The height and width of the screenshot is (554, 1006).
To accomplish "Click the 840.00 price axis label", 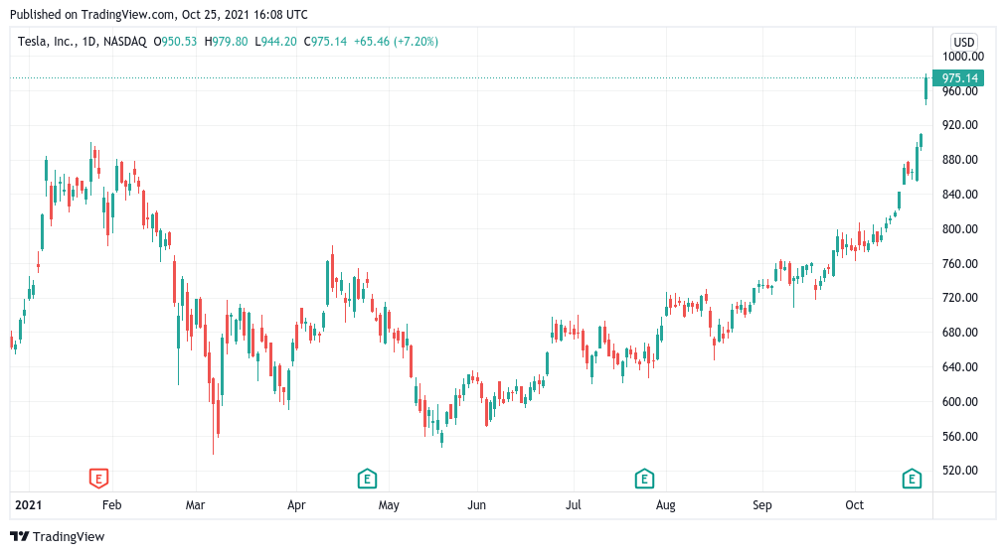I will click(x=960, y=194).
